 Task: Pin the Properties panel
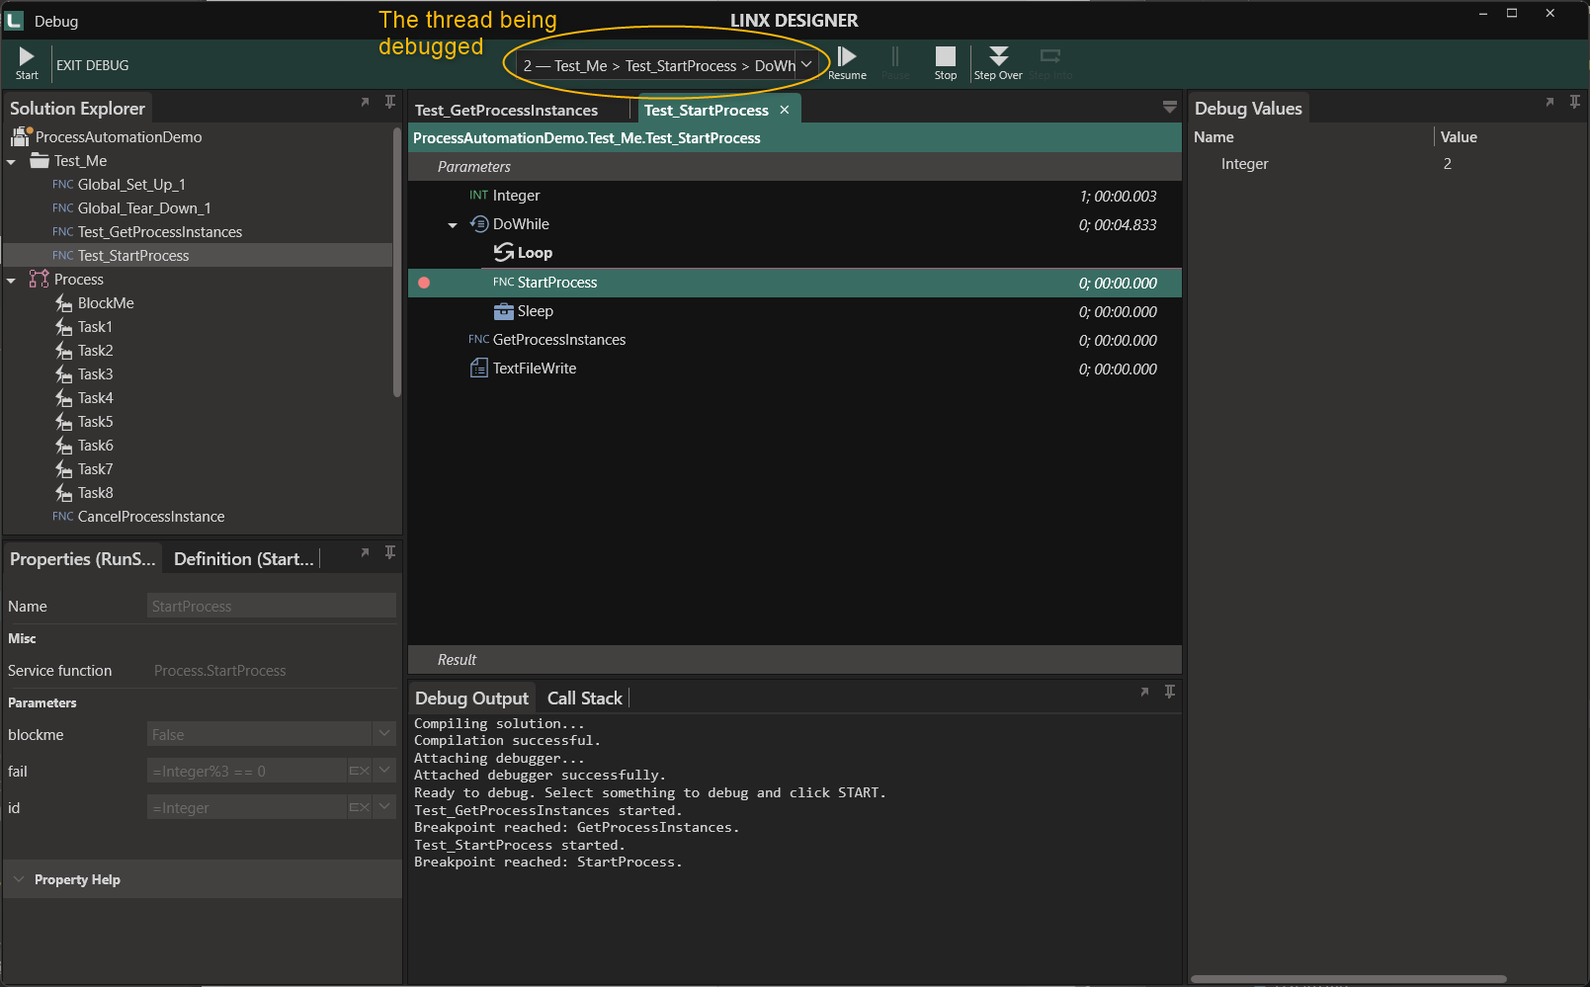(390, 552)
